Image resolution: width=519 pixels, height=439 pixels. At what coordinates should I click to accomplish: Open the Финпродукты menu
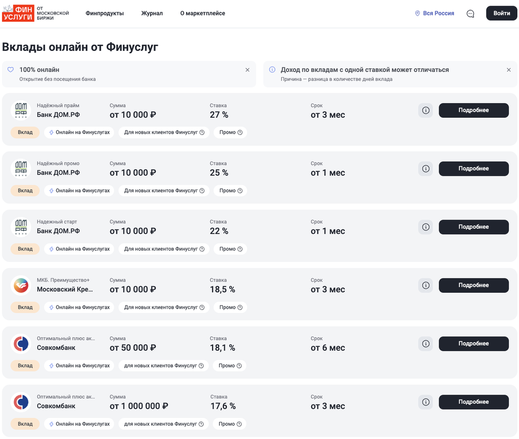105,13
